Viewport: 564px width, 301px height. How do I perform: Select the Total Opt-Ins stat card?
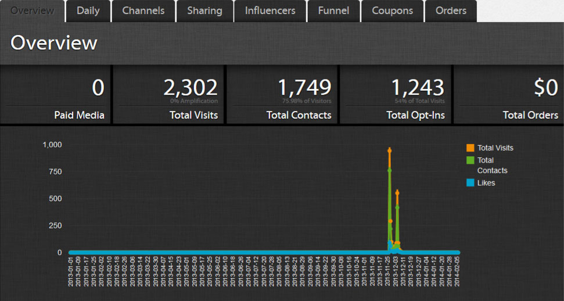[396, 94]
